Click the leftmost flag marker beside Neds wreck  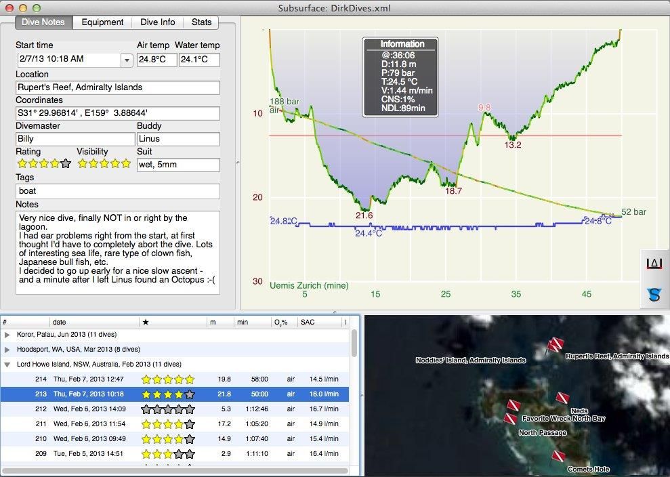(513, 404)
